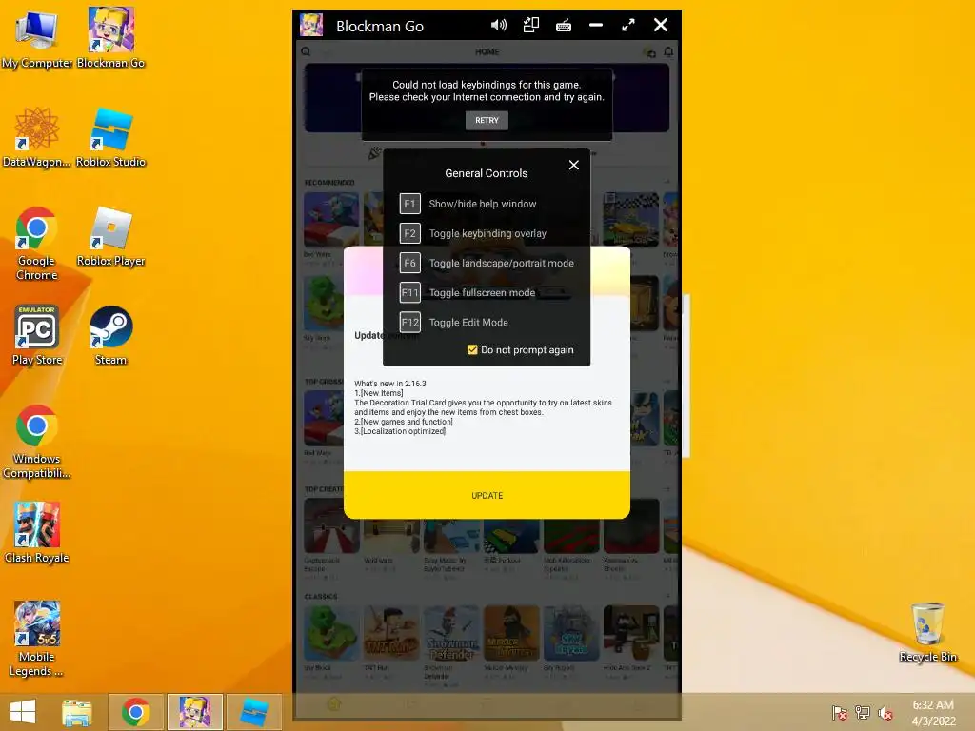Click the yellow UPDATE button
Image resolution: width=975 pixels, height=731 pixels.
(x=487, y=495)
